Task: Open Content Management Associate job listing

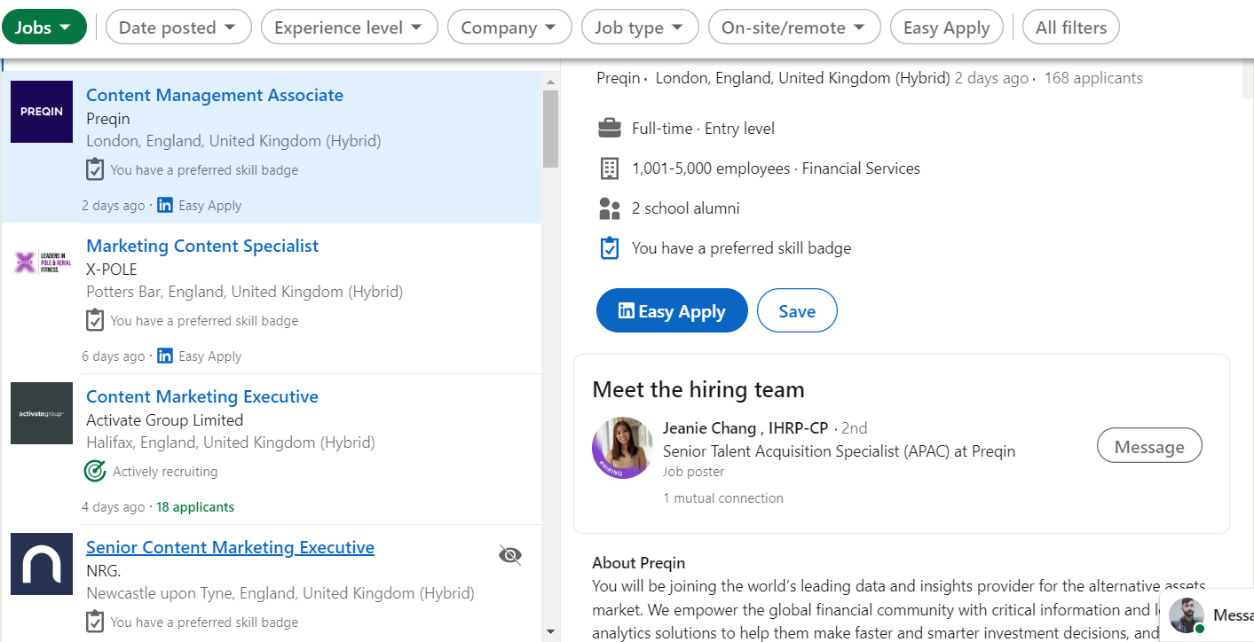Action: coord(215,95)
